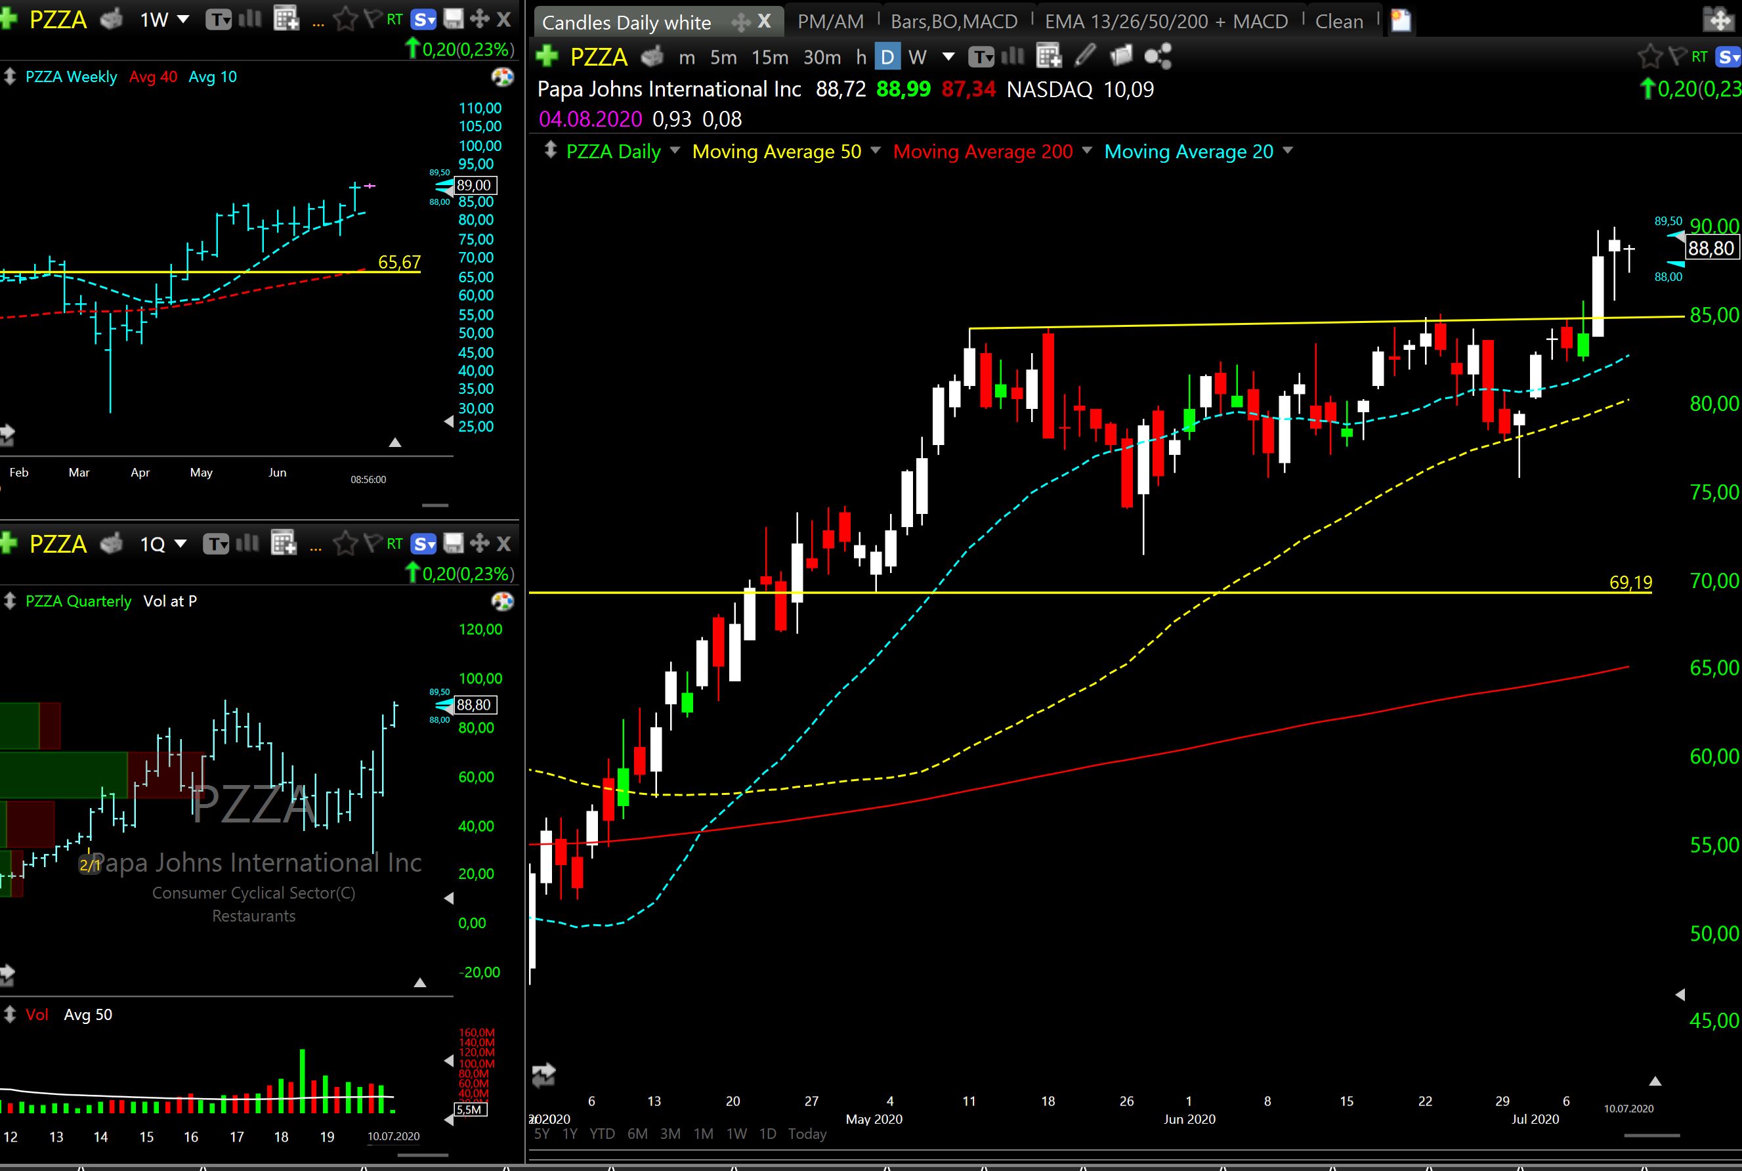Toggle RT real-time on weekly chart
The image size is (1742, 1171).
[394, 20]
